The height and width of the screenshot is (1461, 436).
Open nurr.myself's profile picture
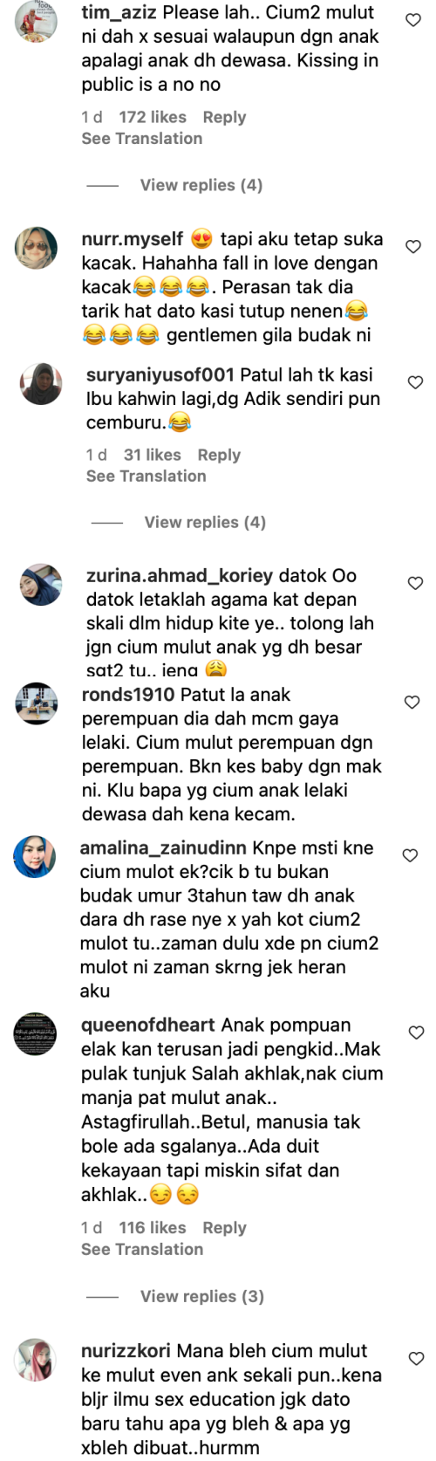(x=36, y=248)
